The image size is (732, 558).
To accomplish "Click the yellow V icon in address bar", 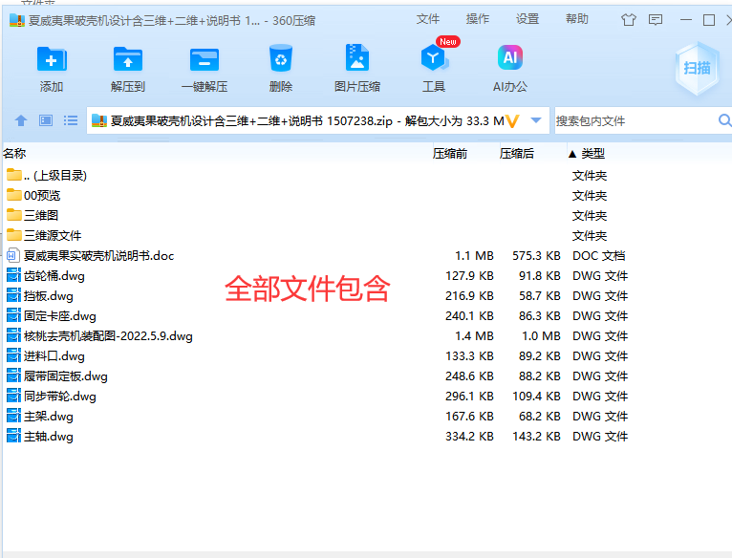I will pyautogui.click(x=512, y=121).
